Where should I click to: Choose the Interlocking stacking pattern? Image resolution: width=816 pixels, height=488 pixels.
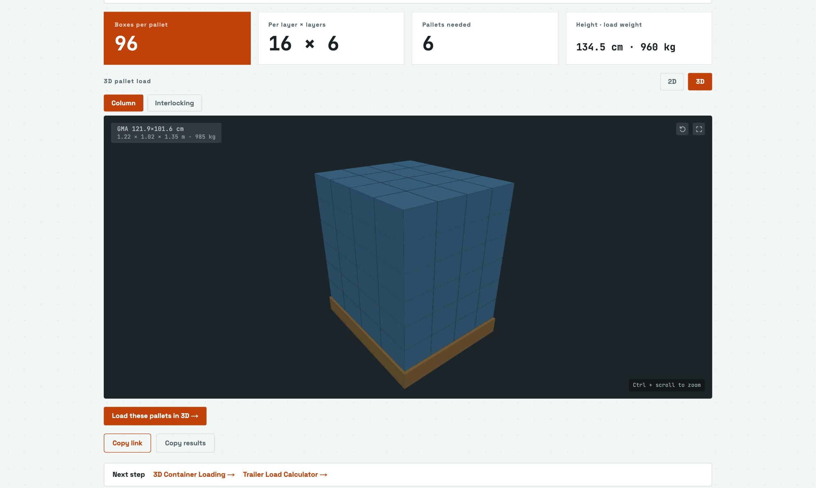[174, 103]
